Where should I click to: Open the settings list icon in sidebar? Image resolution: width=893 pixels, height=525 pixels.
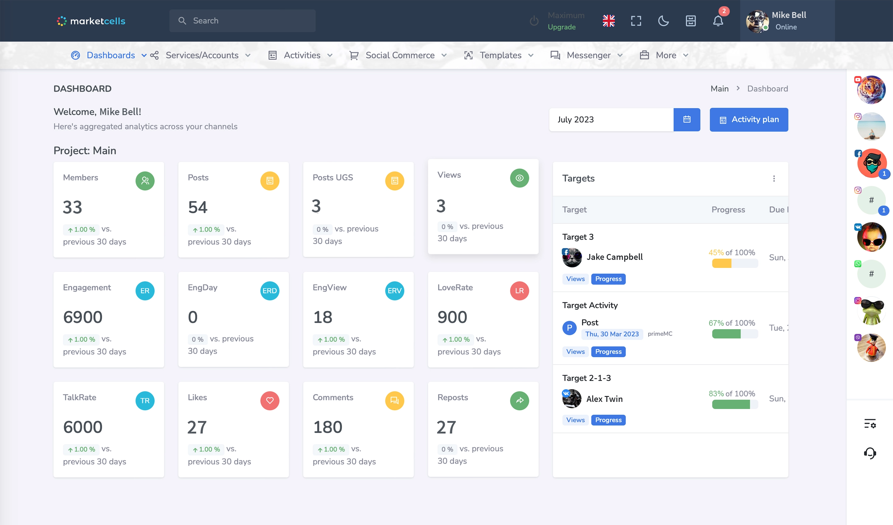tap(870, 424)
